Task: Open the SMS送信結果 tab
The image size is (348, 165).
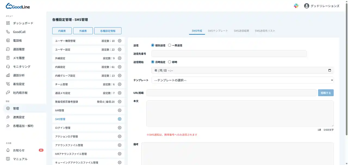Action: [241, 31]
